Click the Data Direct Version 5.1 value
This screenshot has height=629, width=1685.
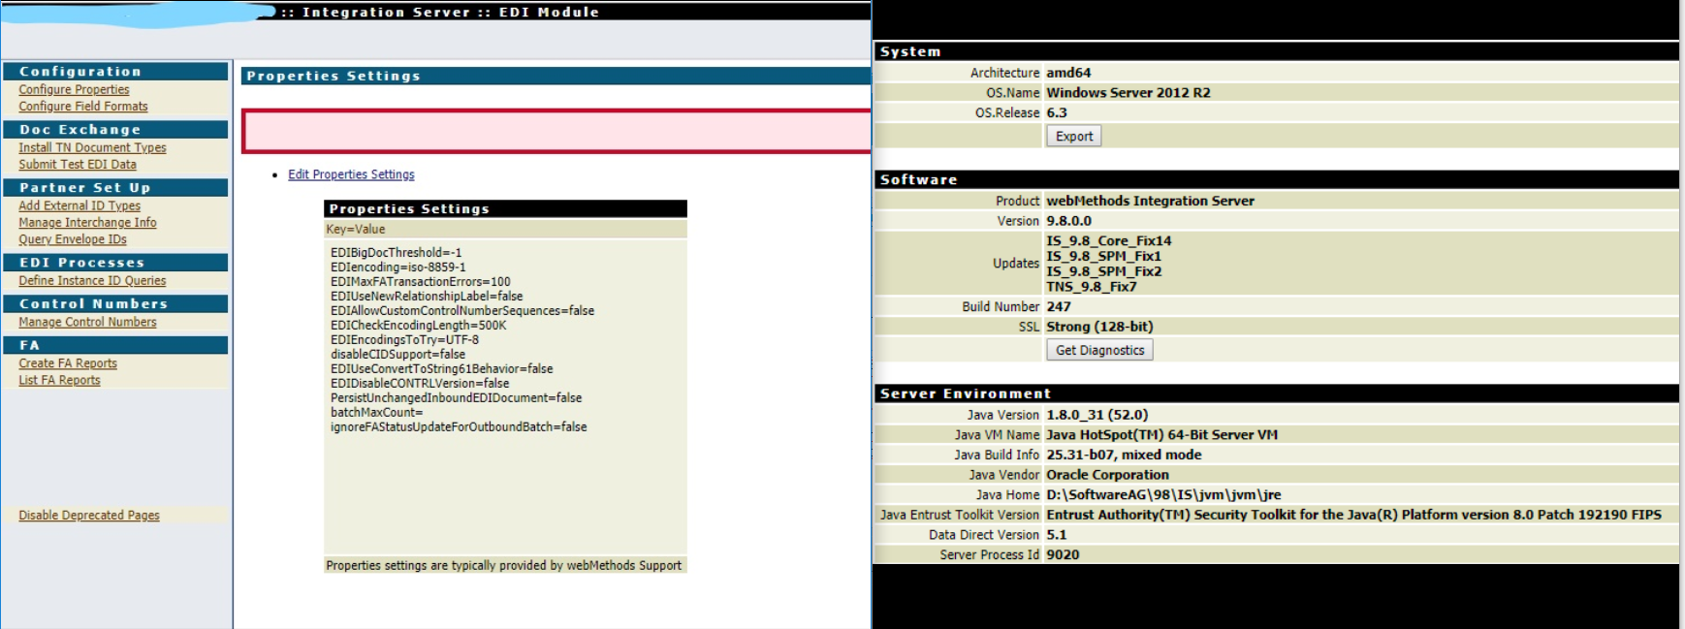point(1056,536)
